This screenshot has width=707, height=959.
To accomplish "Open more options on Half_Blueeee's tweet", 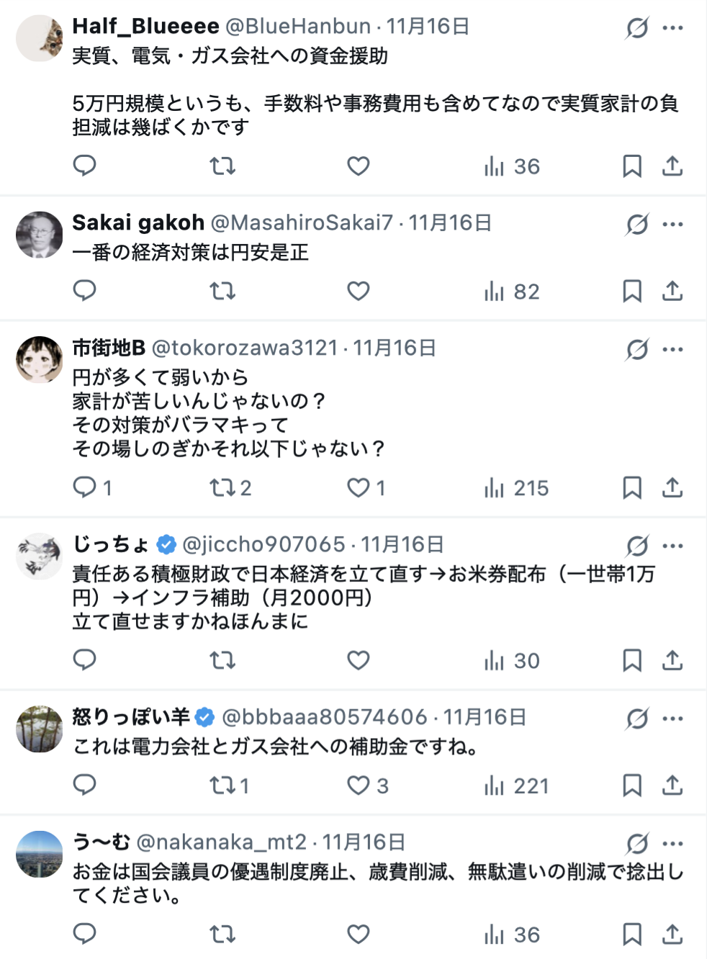I will point(673,28).
